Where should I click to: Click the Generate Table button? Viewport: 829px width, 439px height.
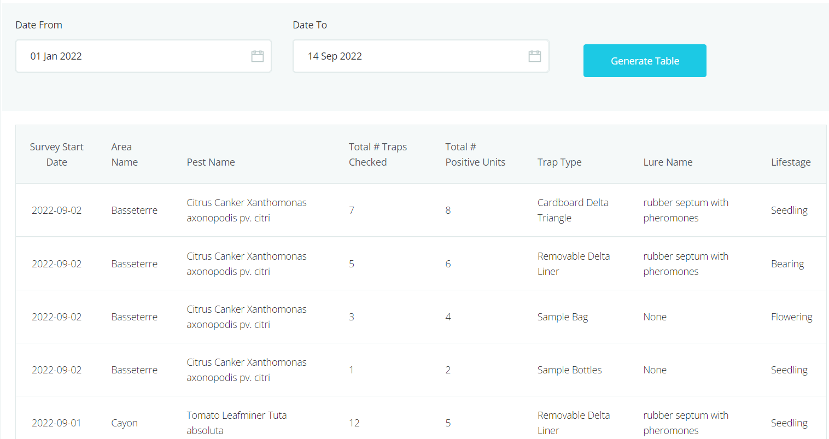coord(644,61)
